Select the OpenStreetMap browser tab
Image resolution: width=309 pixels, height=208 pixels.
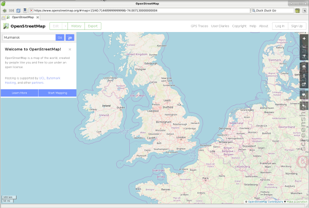coord(23,18)
